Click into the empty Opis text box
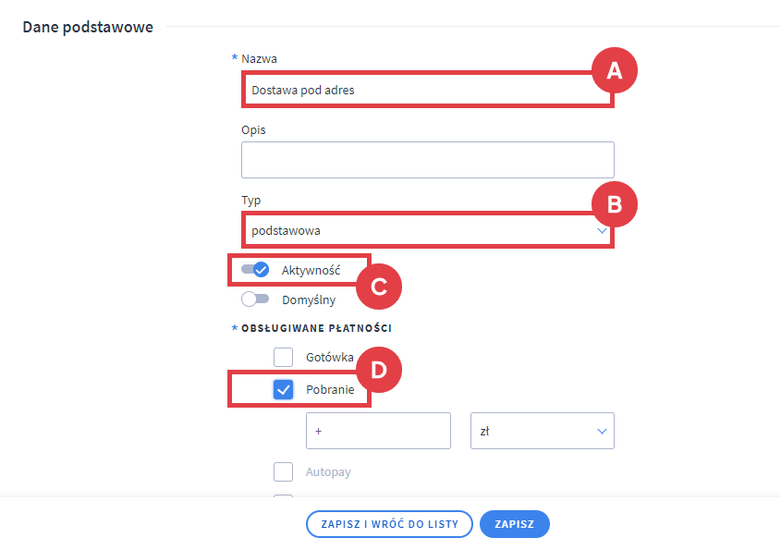Viewport: 781px width, 550px height. pyautogui.click(x=427, y=159)
